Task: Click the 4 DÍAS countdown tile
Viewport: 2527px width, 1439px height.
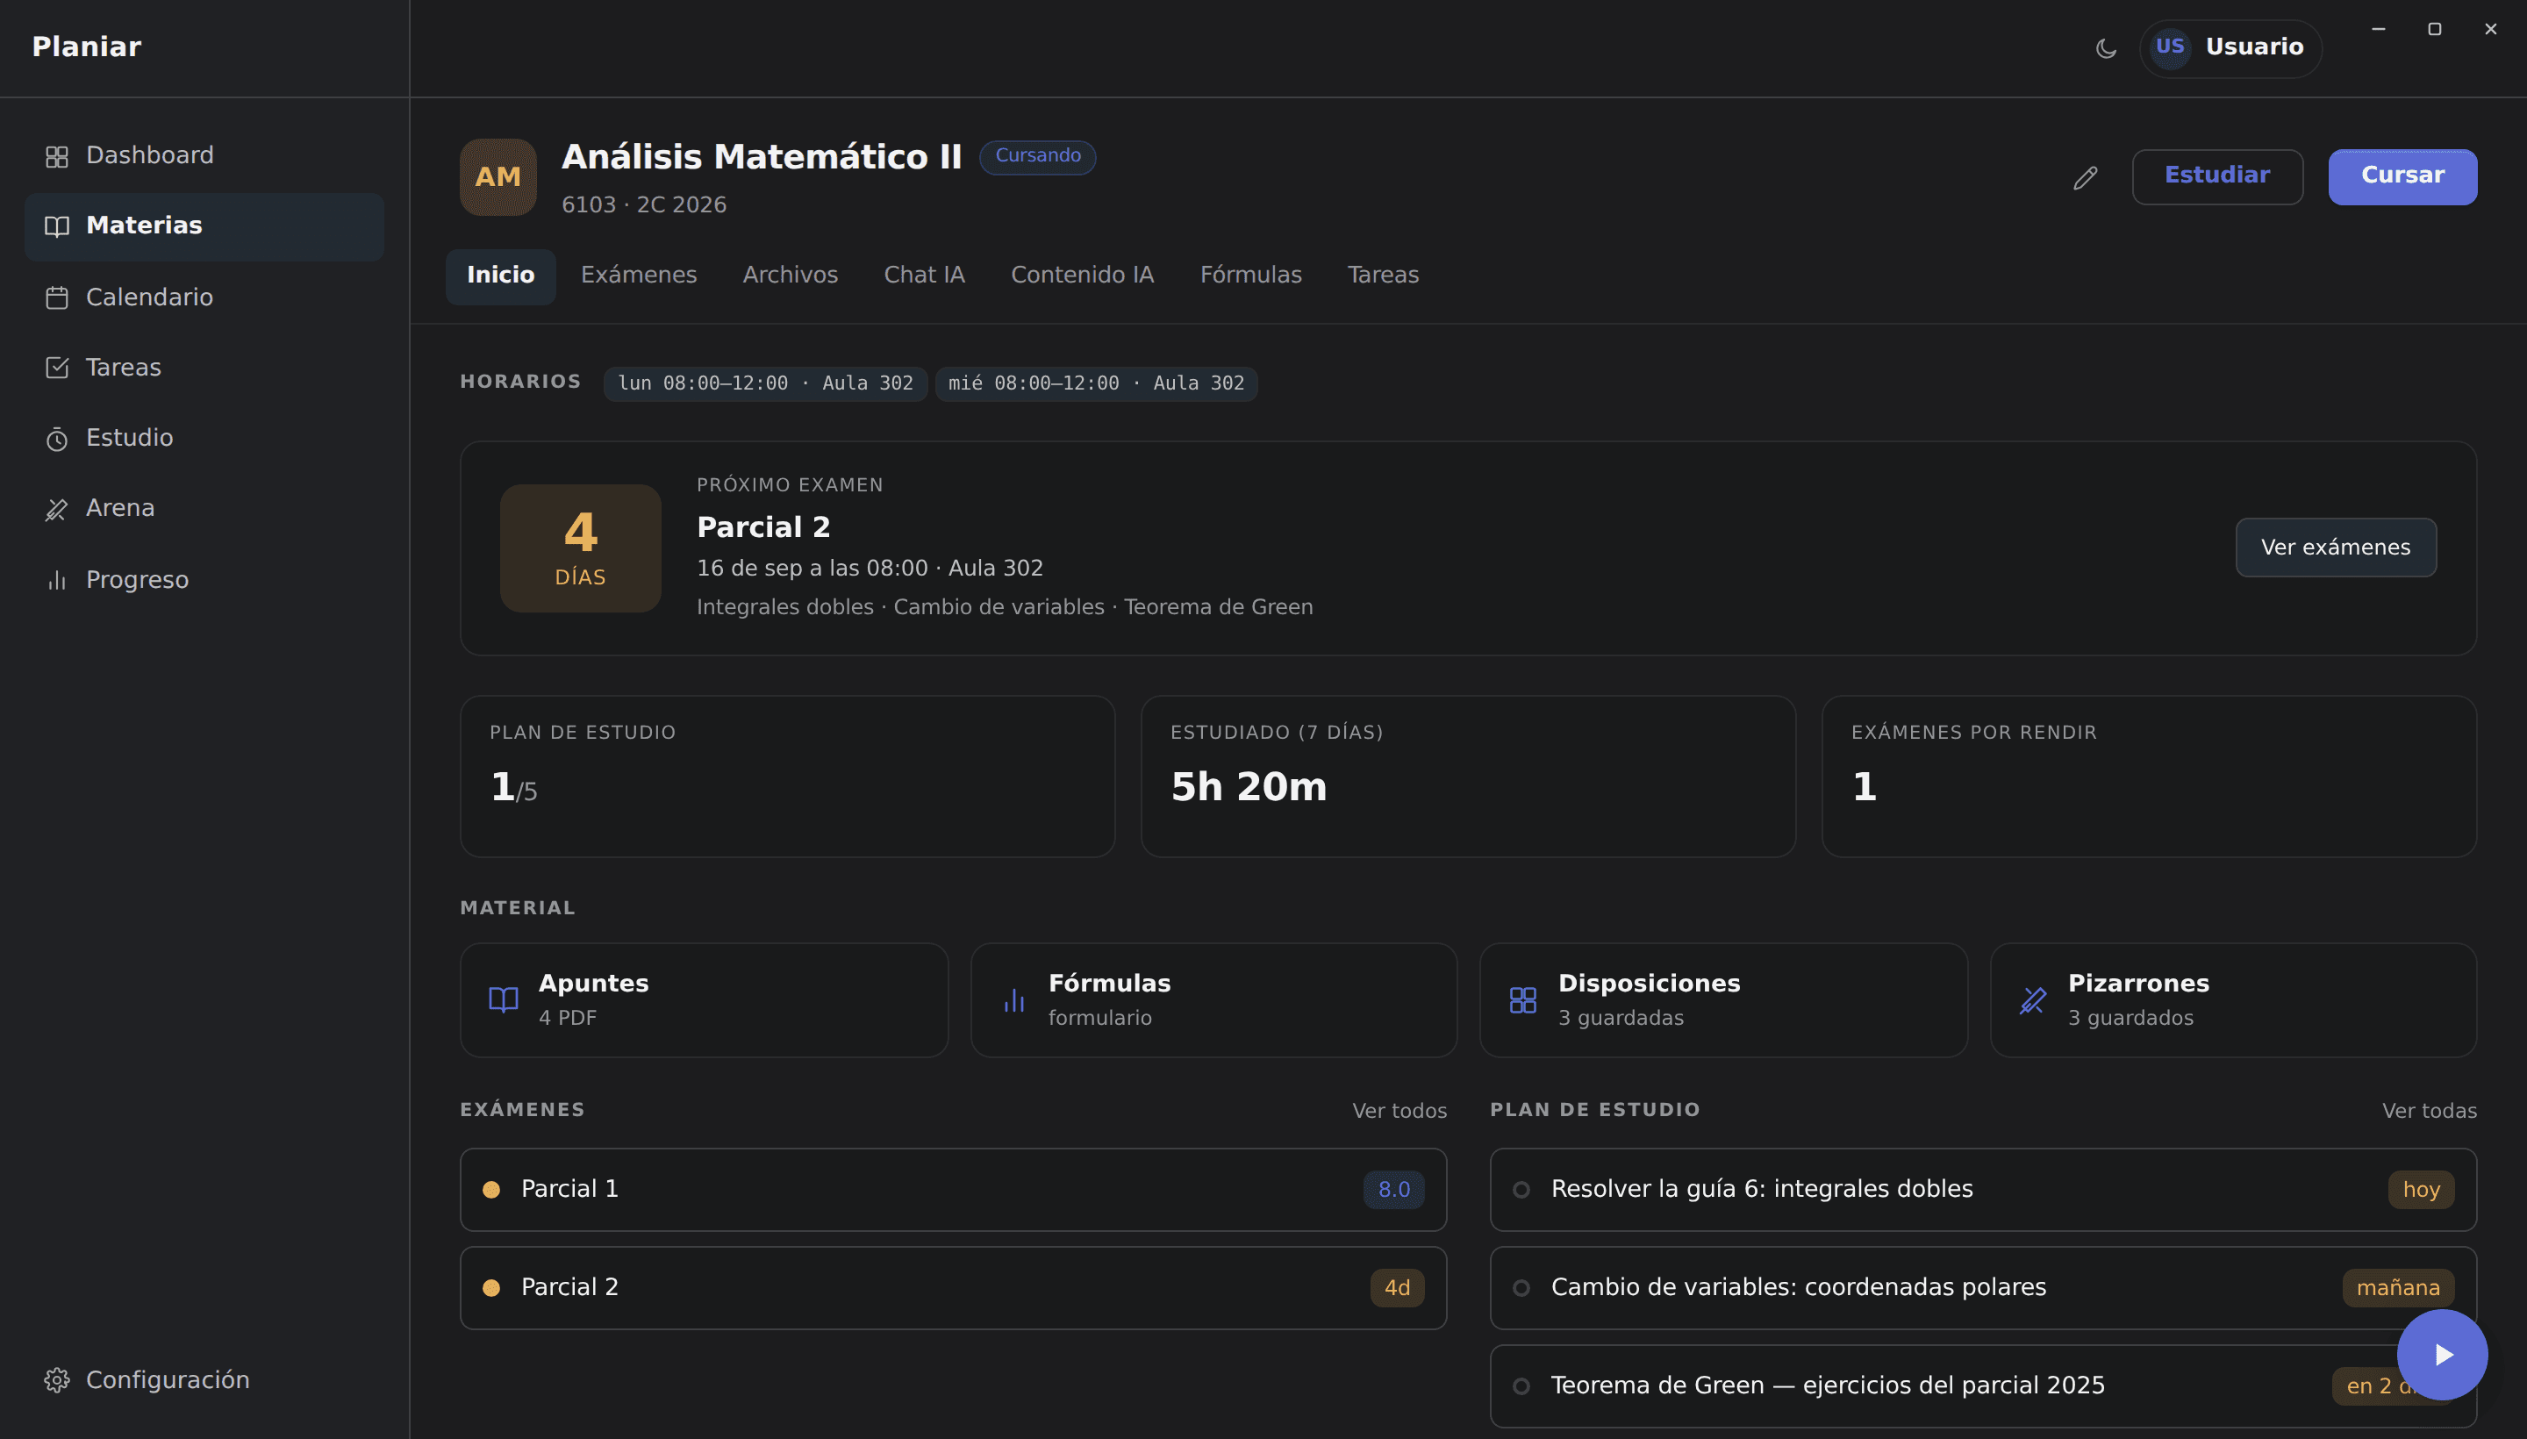Action: click(x=580, y=548)
